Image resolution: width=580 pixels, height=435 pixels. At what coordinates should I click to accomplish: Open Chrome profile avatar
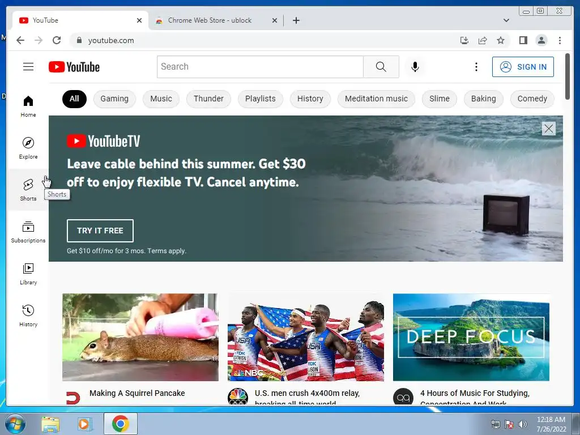tap(541, 40)
